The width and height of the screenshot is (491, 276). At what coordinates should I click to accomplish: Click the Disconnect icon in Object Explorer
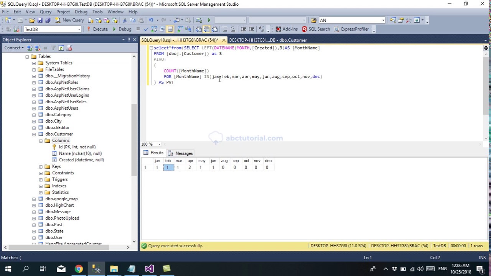(x=38, y=48)
